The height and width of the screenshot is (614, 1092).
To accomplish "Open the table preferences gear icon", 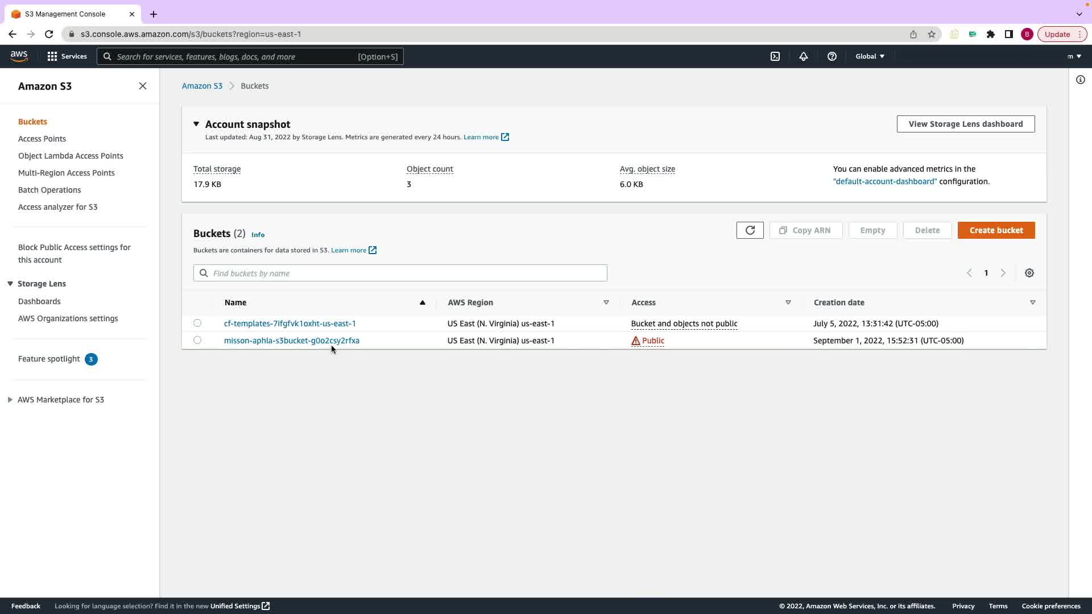I will 1029,273.
